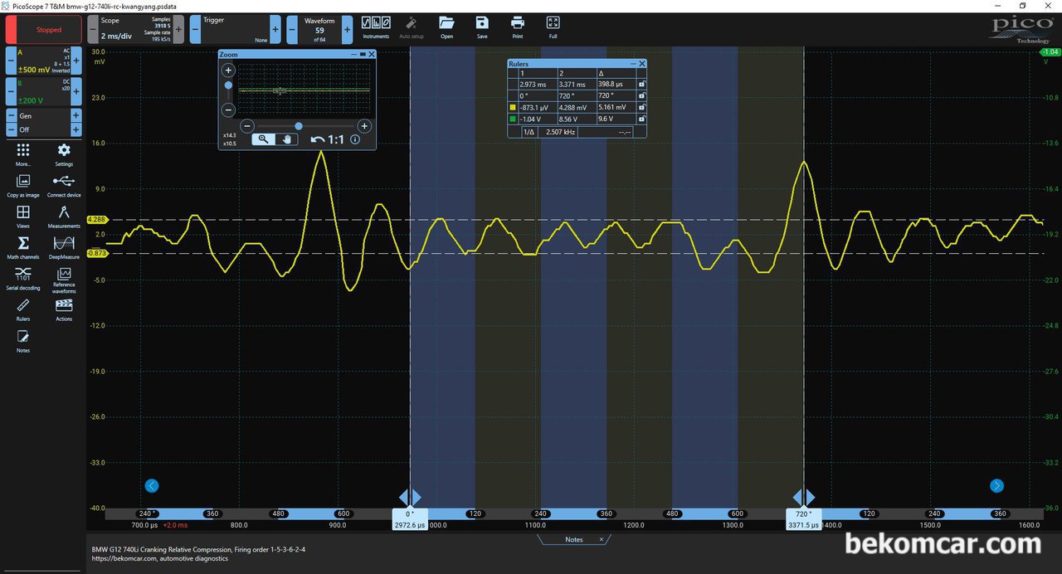Increase channel A range
This screenshot has width=1062, height=574.
coord(76,61)
